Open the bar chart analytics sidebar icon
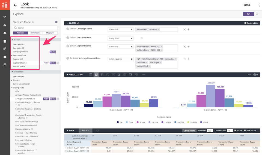 tap(5, 25)
